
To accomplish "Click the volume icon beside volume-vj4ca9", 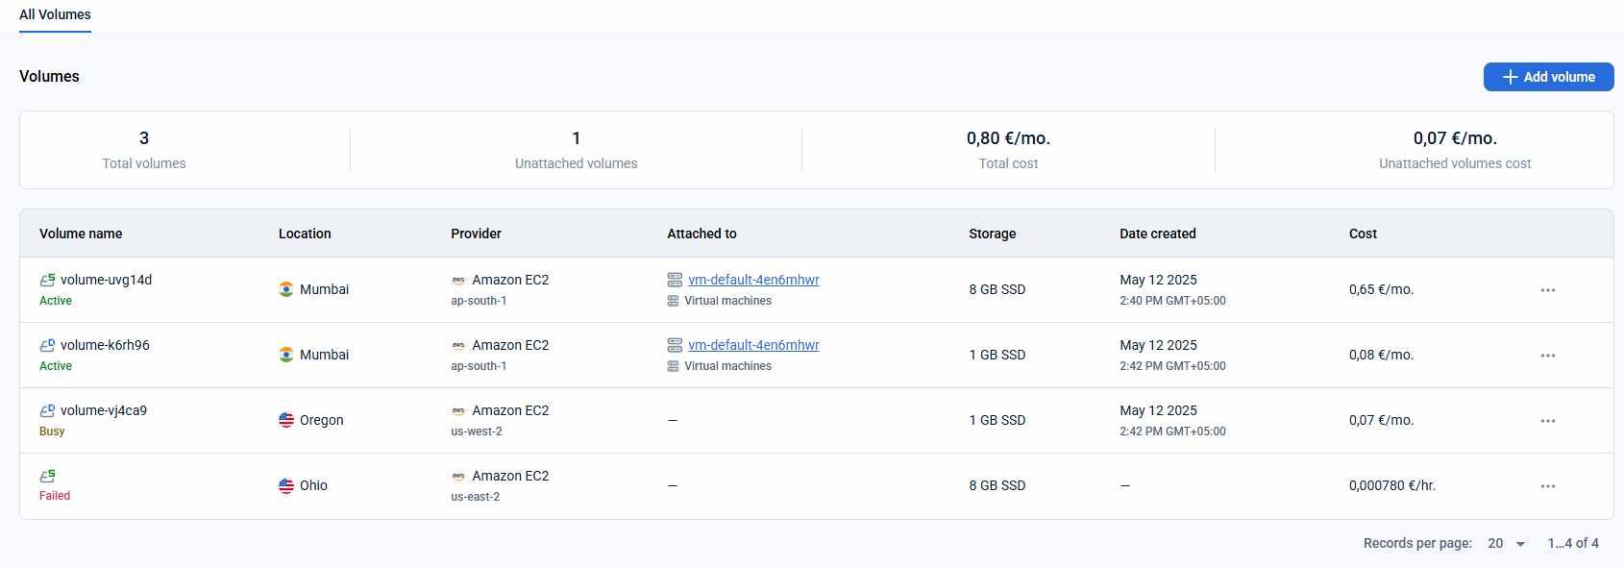I will click(47, 410).
